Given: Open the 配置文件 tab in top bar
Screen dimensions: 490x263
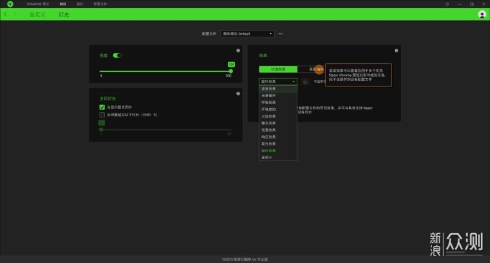Looking at the screenshot, I should 100,4.
